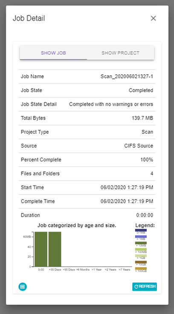The width and height of the screenshot is (174, 314).
Task: Switch to the Show Project tab
Action: tap(120, 53)
